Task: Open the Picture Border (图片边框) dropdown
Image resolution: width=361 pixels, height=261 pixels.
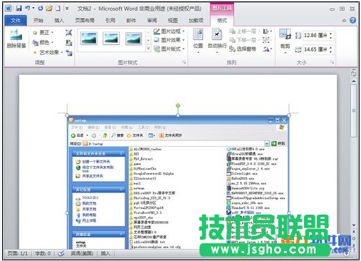Action: [169, 31]
